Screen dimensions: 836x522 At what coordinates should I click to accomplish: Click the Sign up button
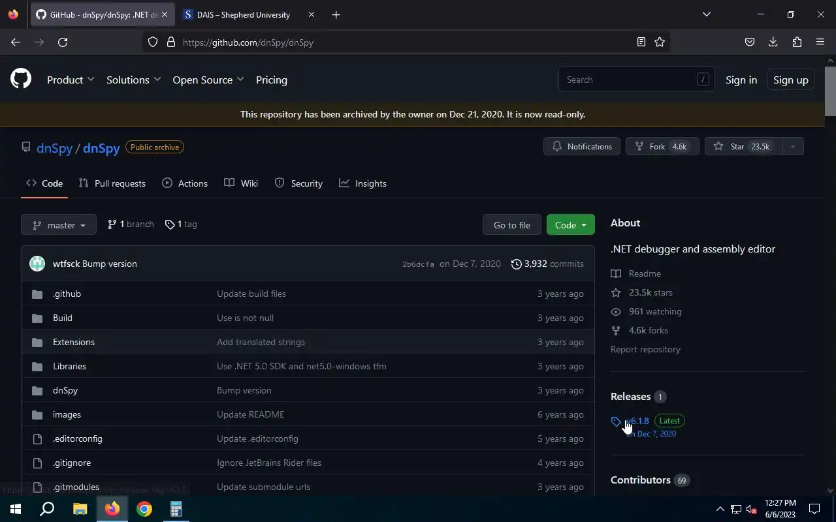(x=790, y=80)
